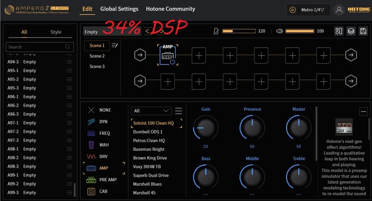Select Voxy 30HW TB amp model

click(x=147, y=167)
